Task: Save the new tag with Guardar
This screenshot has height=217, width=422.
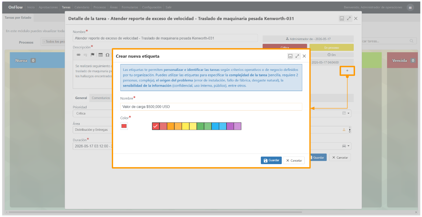Action: click(271, 160)
